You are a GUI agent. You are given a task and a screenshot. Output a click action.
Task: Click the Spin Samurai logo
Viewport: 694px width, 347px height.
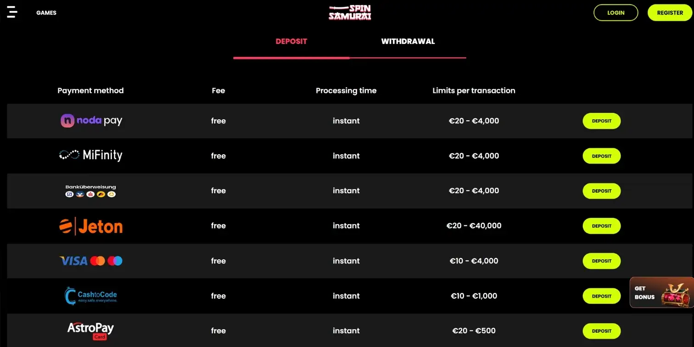pyautogui.click(x=350, y=12)
